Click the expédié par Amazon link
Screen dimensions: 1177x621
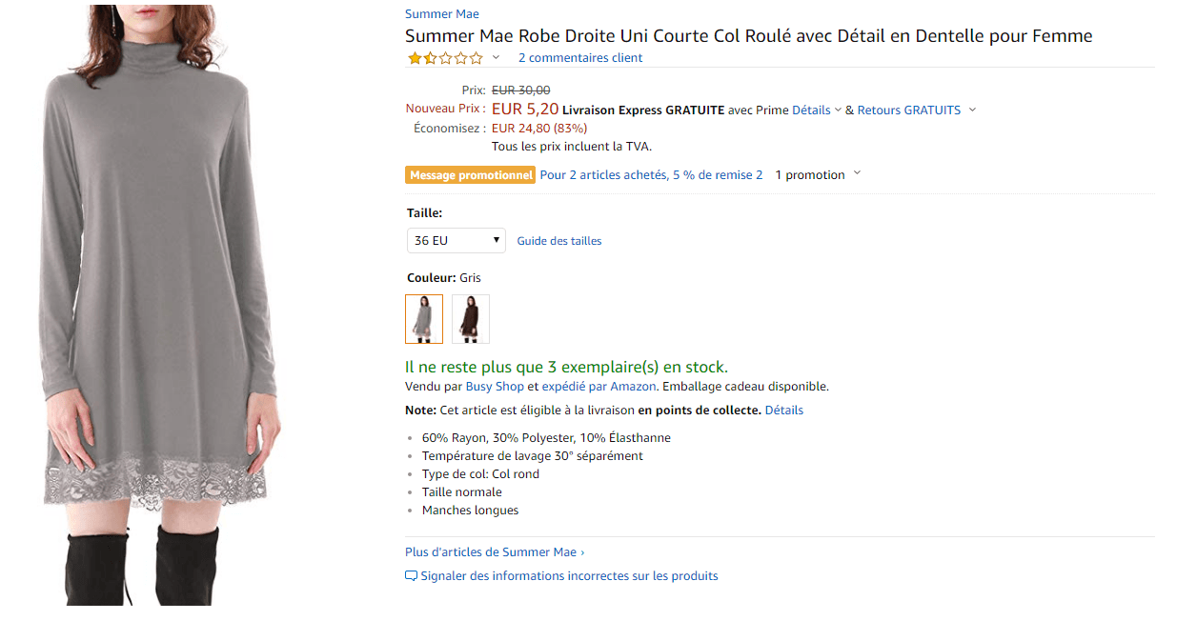(x=599, y=387)
